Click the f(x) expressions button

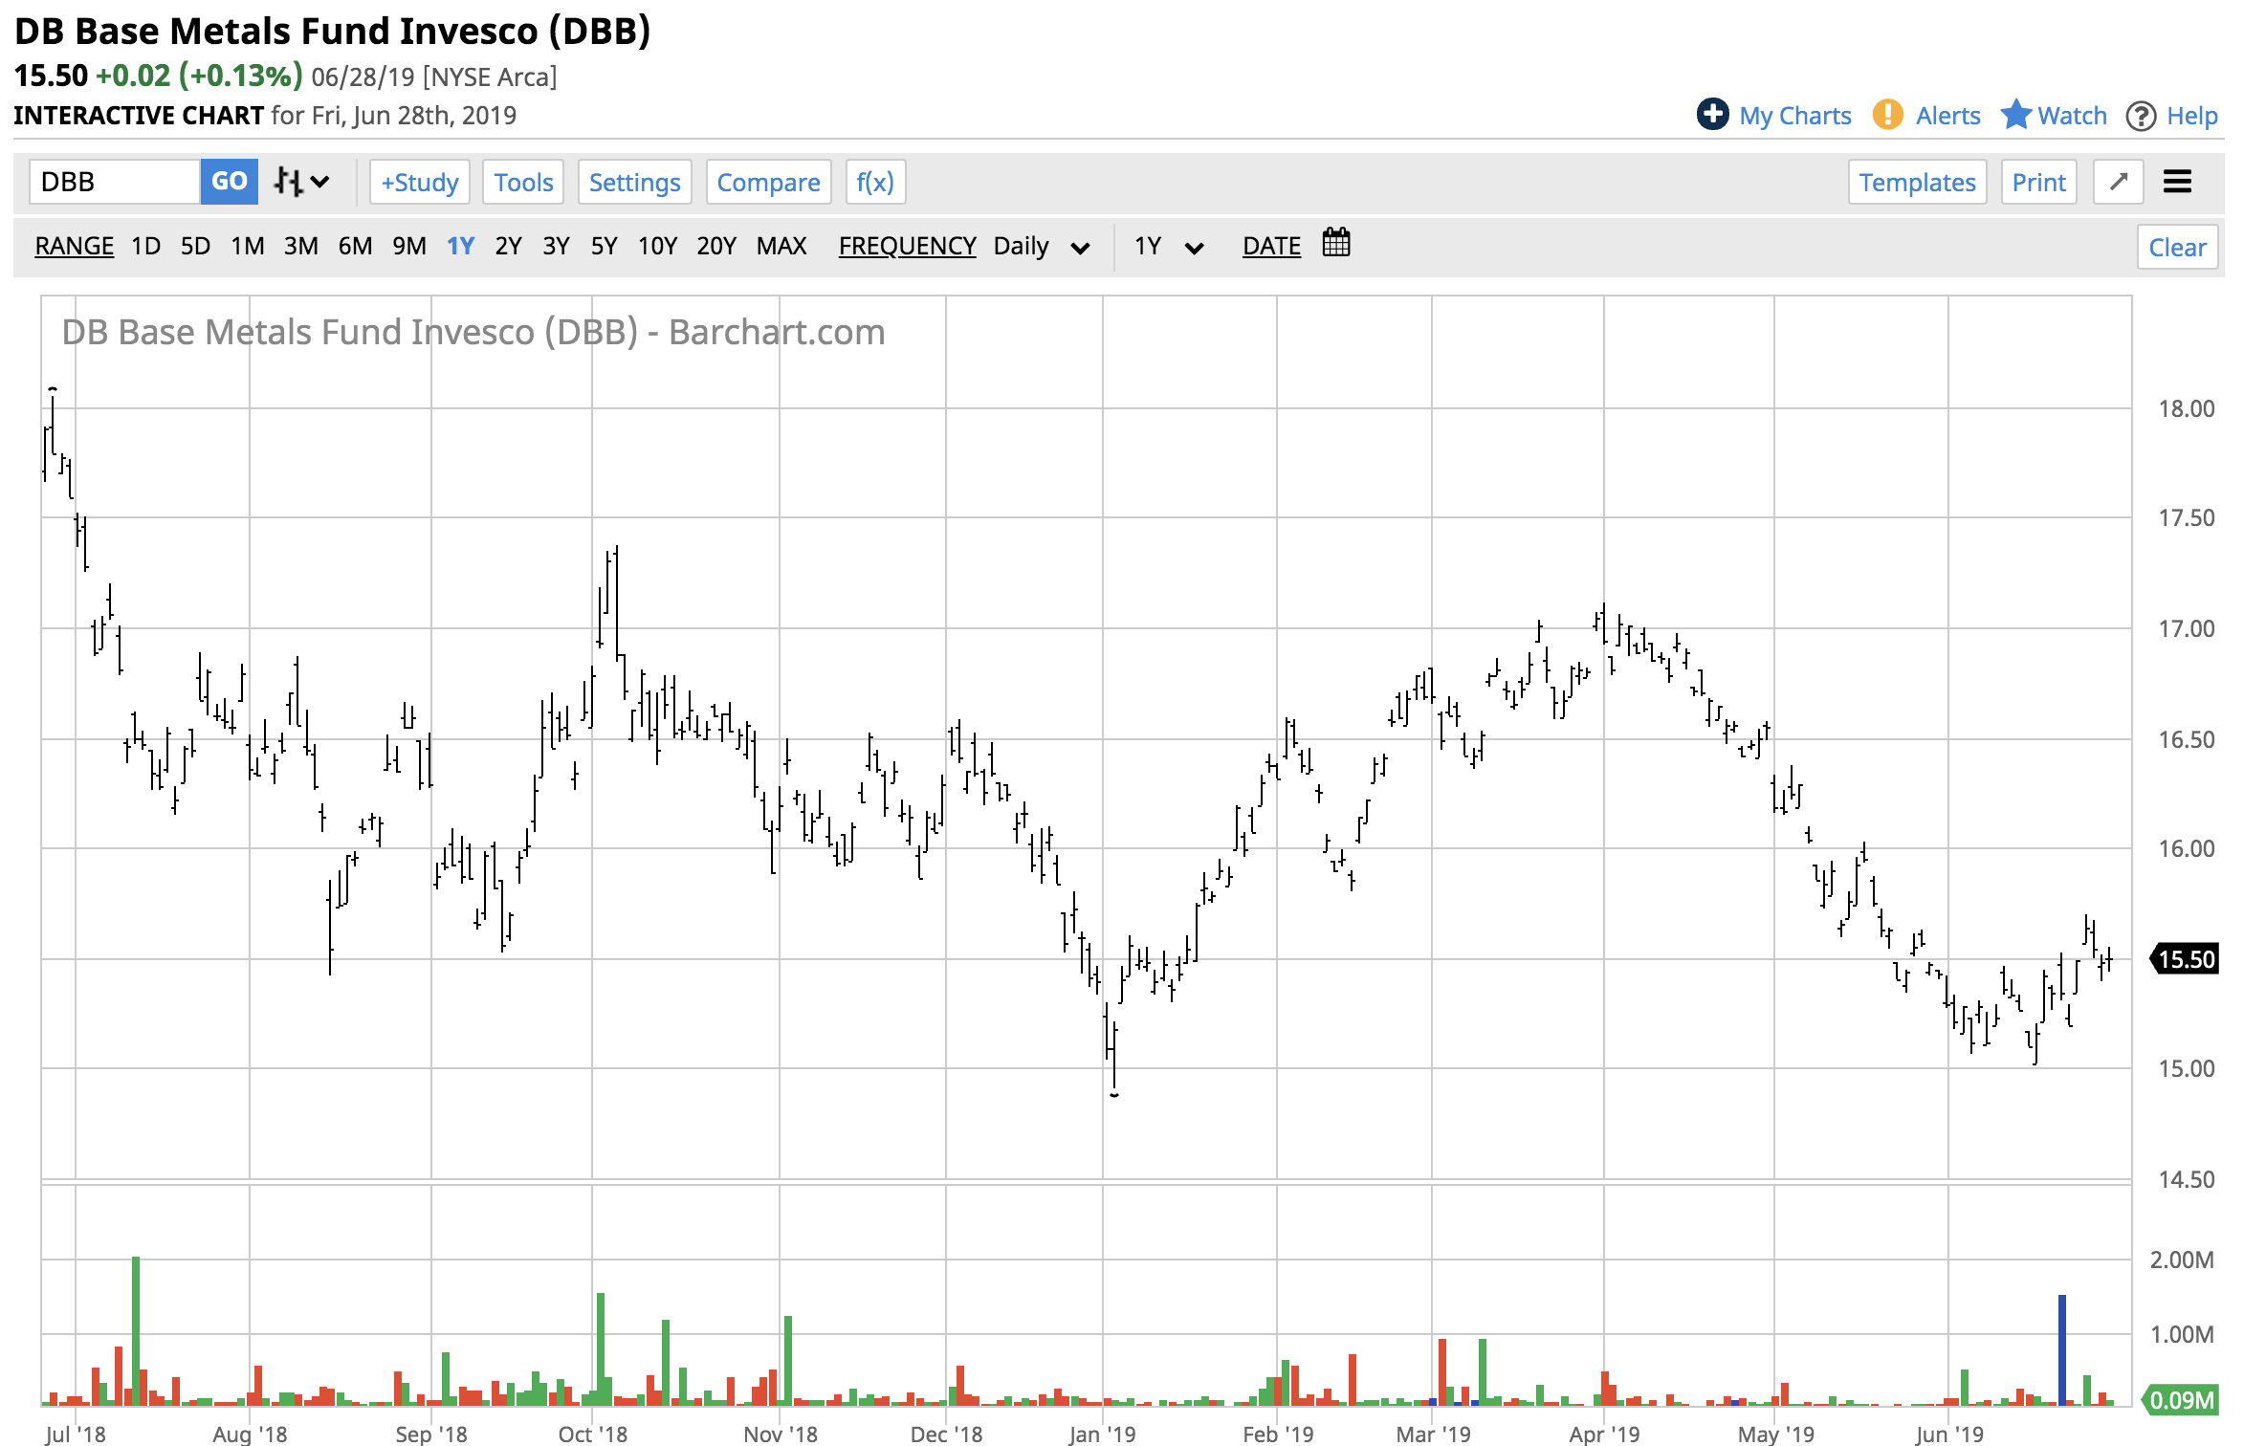[x=874, y=182]
